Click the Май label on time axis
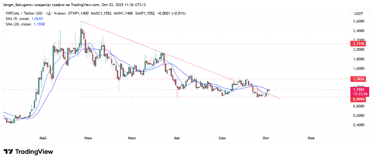The height and width of the screenshot is (161, 374). (x=43, y=138)
